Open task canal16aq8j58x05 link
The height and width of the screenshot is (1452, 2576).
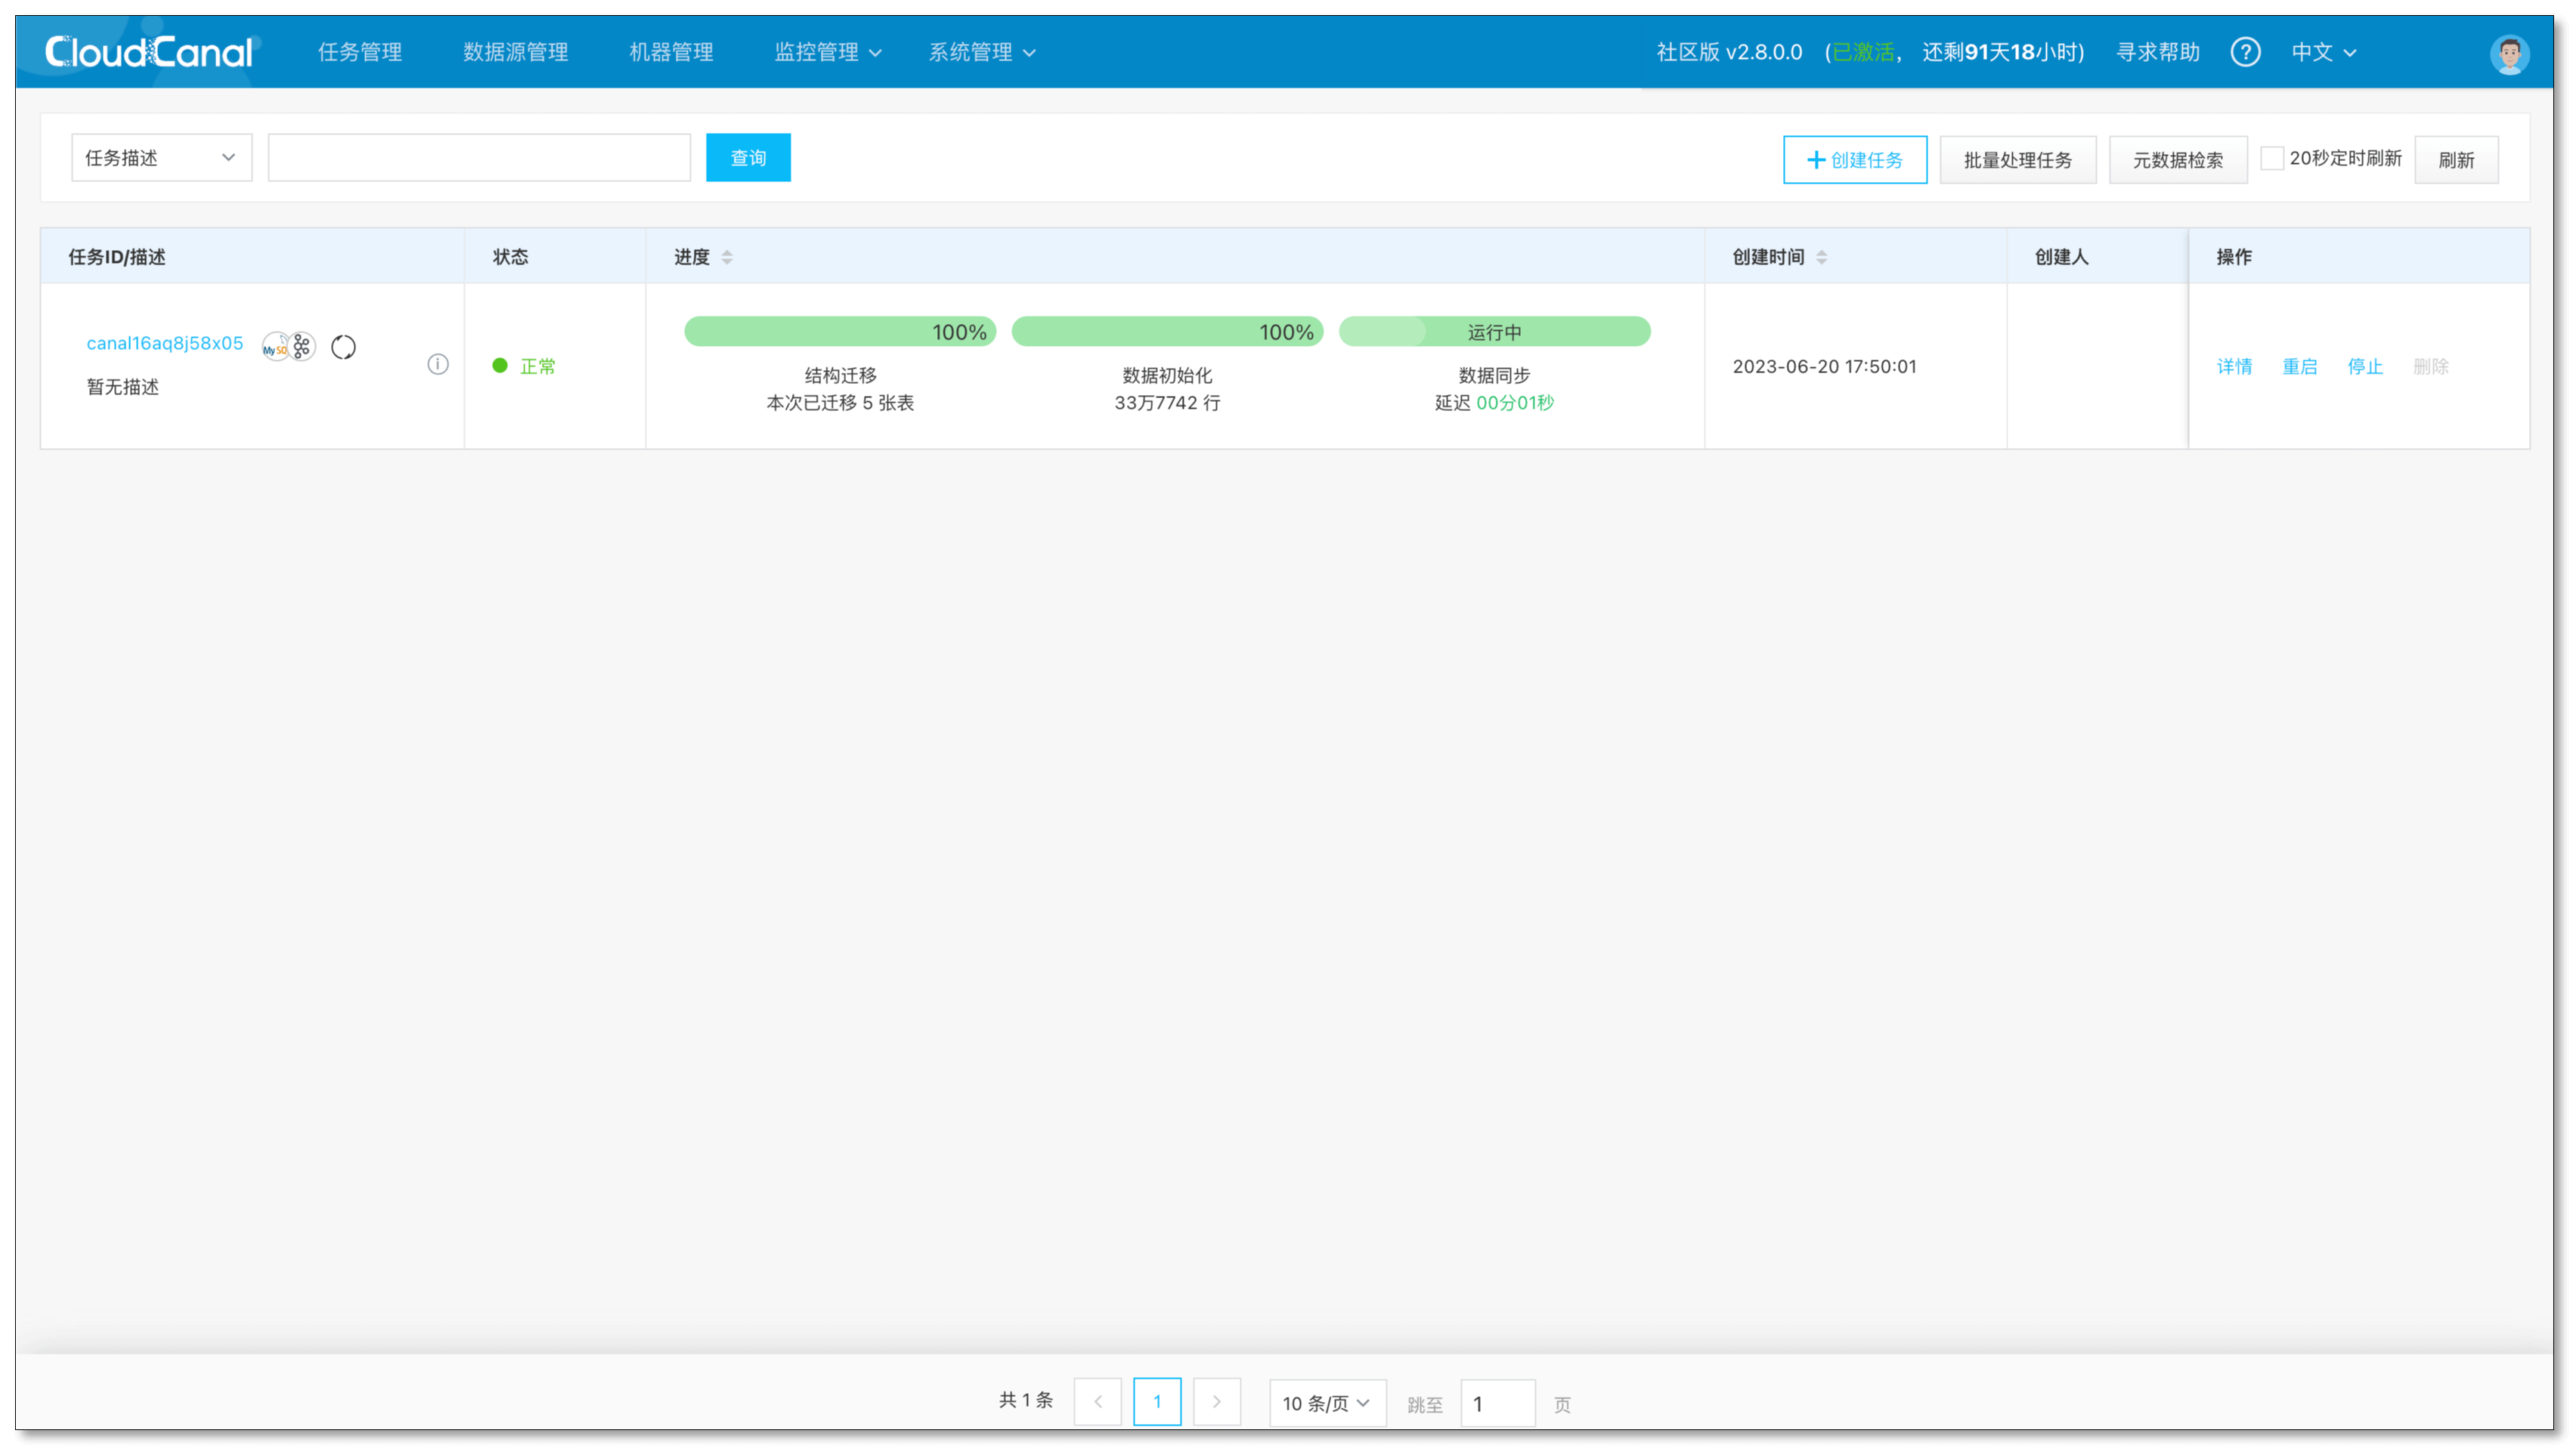(165, 344)
